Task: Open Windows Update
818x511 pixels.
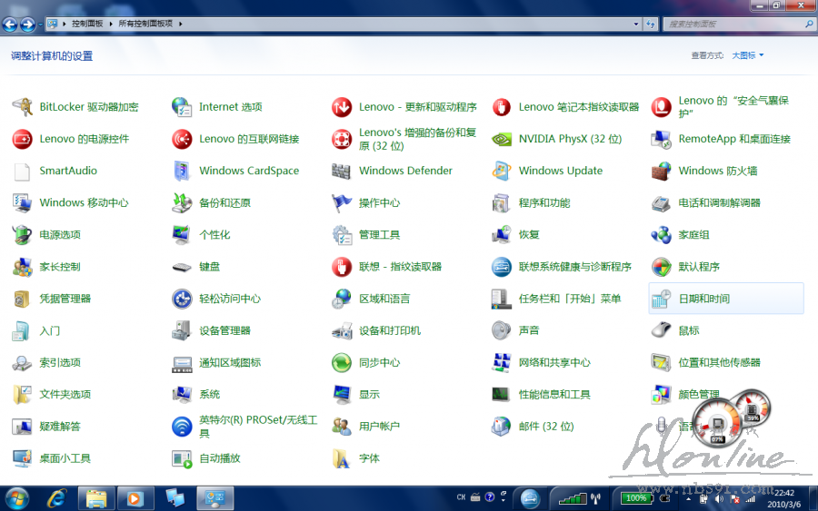Action: coord(560,171)
